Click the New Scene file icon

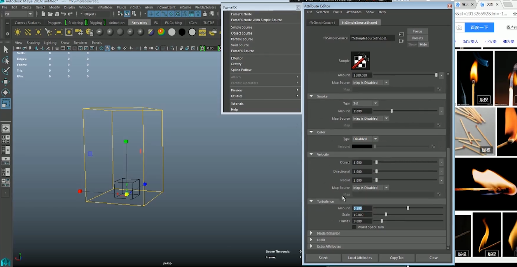coord(43,14)
